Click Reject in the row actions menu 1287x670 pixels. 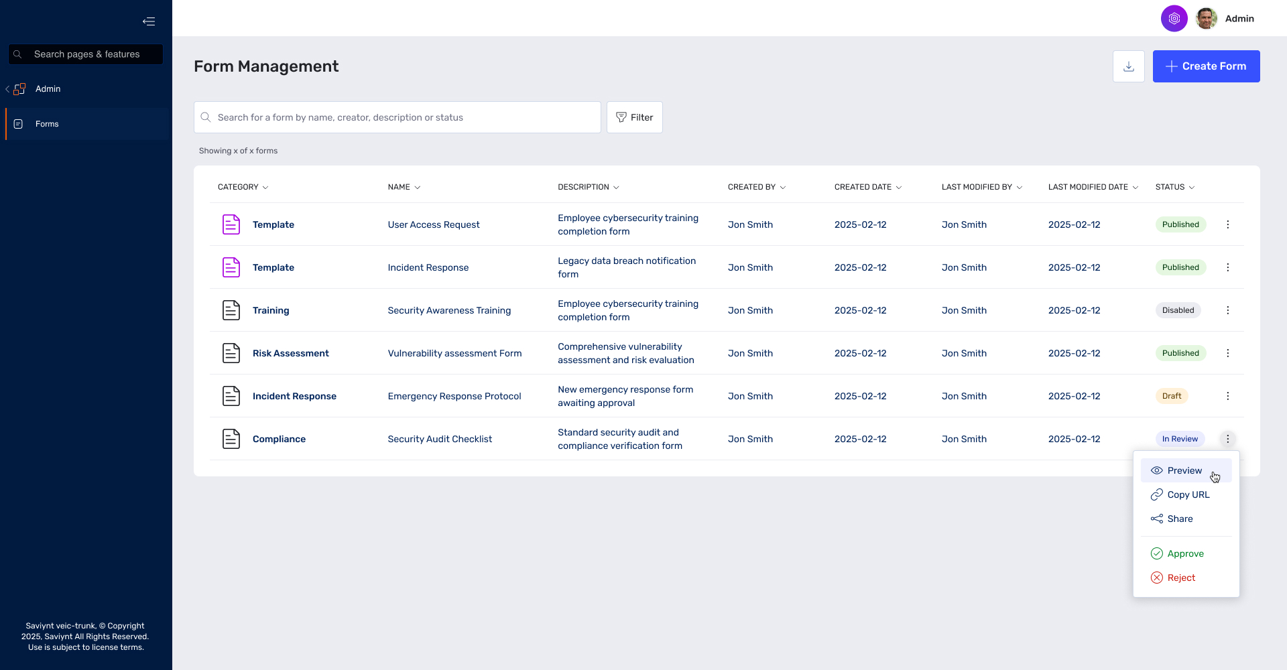tap(1181, 578)
